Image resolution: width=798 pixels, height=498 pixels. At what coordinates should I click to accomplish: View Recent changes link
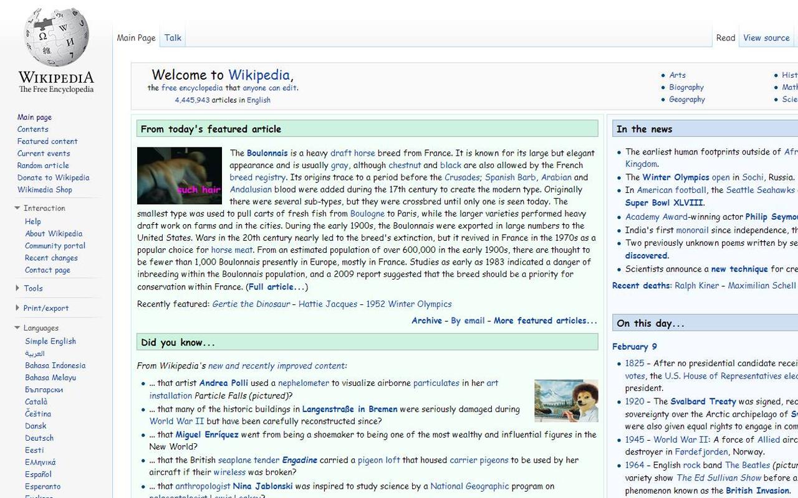pos(51,258)
